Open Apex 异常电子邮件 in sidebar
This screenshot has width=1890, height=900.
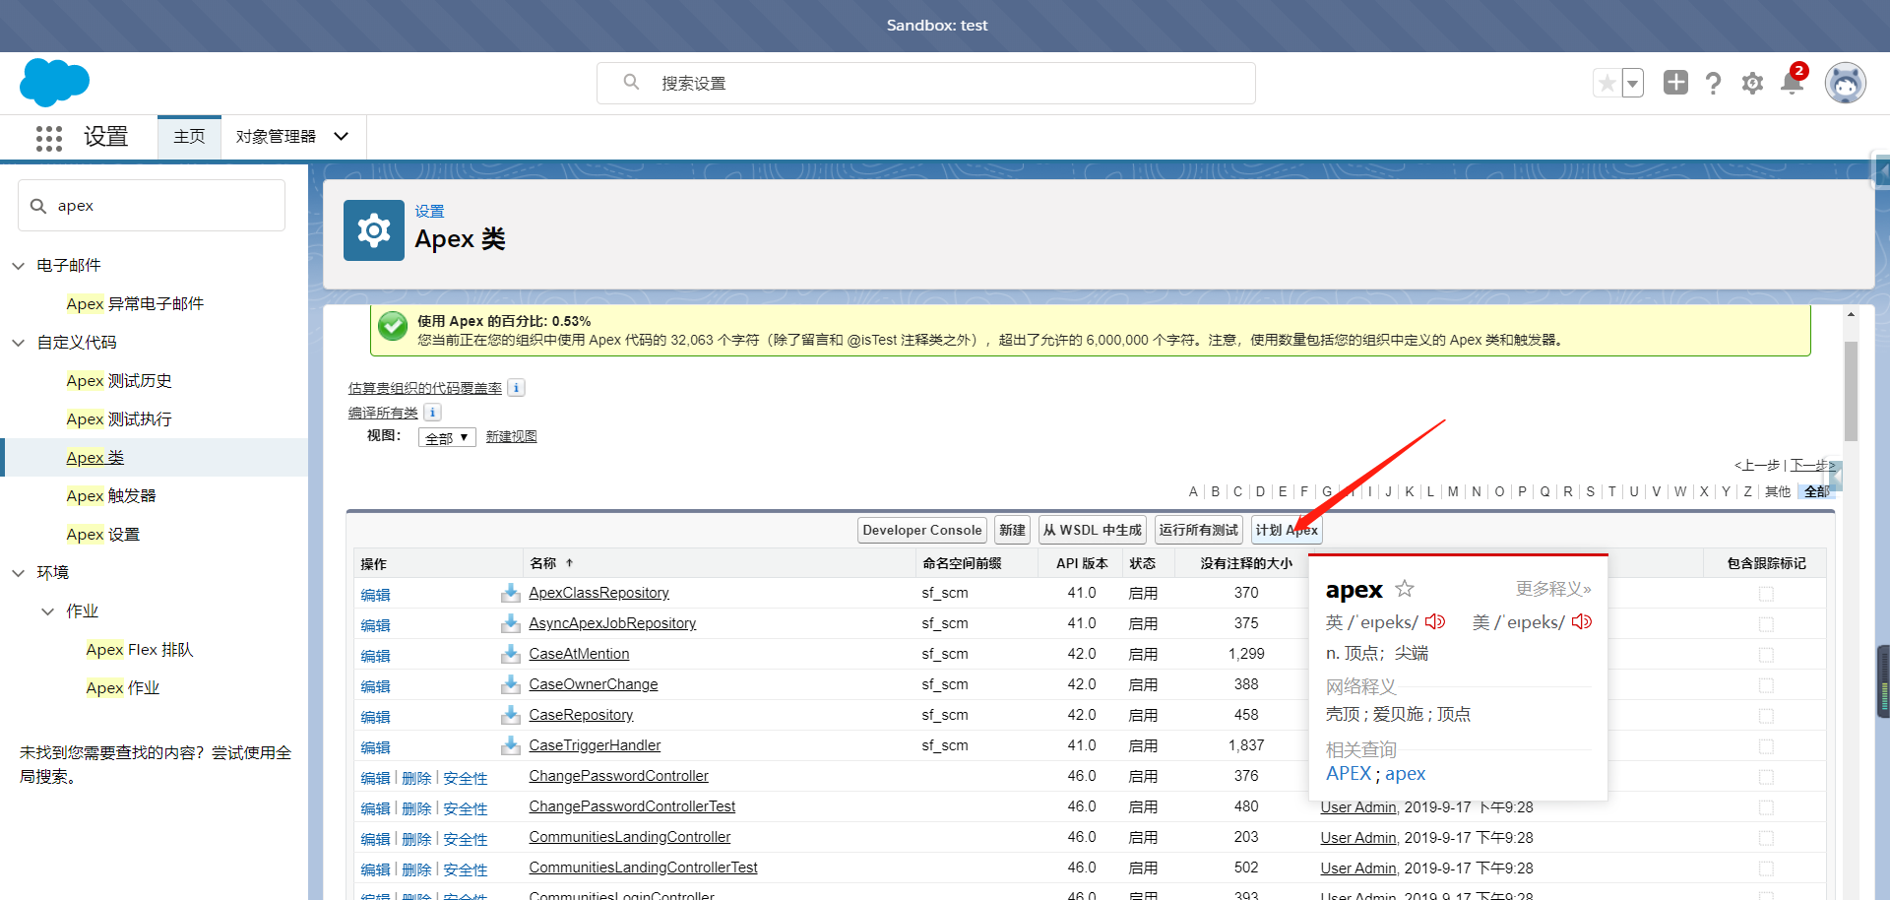pos(135,304)
